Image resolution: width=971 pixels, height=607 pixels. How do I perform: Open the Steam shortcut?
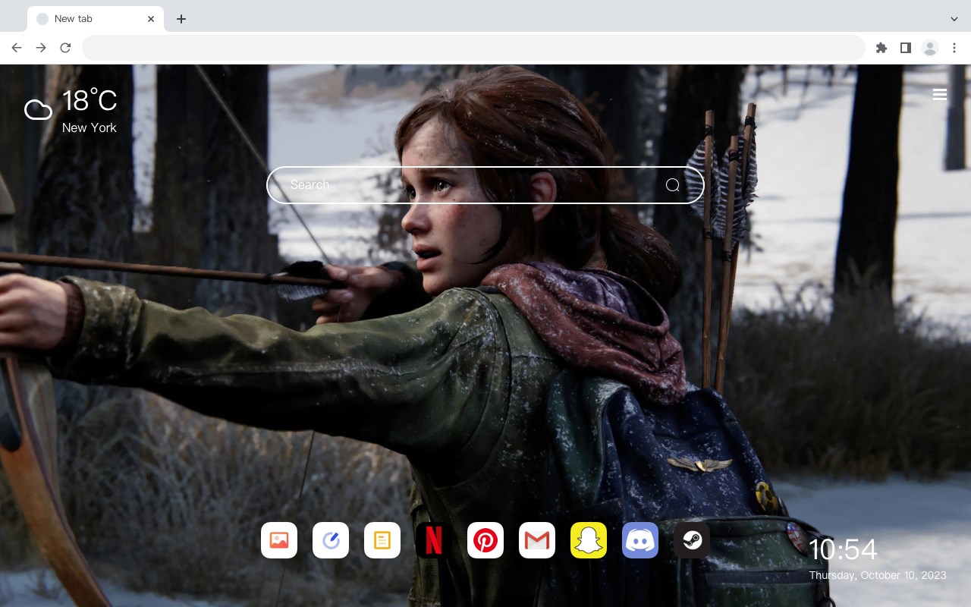pyautogui.click(x=692, y=540)
